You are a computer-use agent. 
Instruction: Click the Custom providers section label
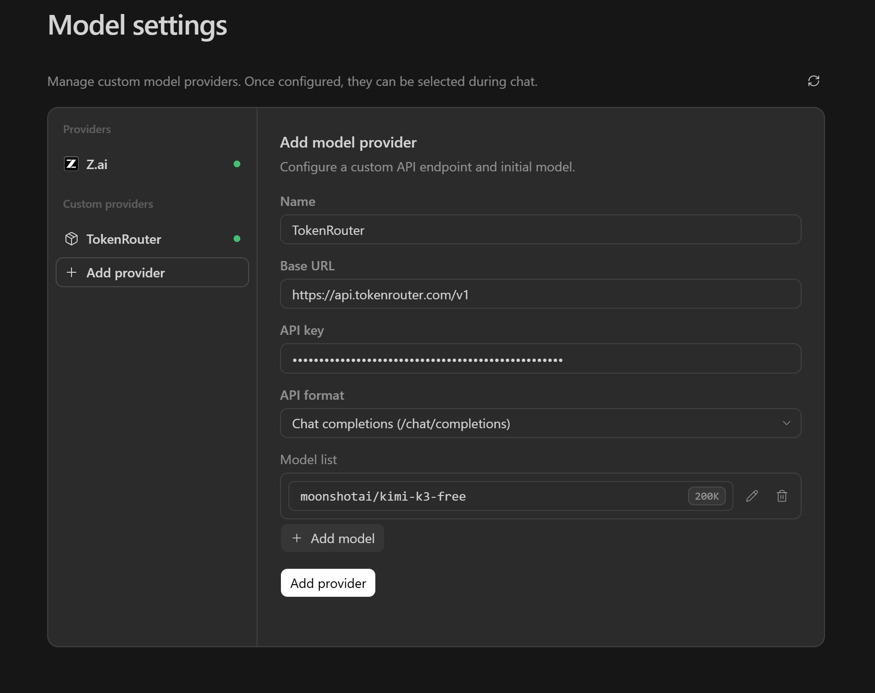108,204
